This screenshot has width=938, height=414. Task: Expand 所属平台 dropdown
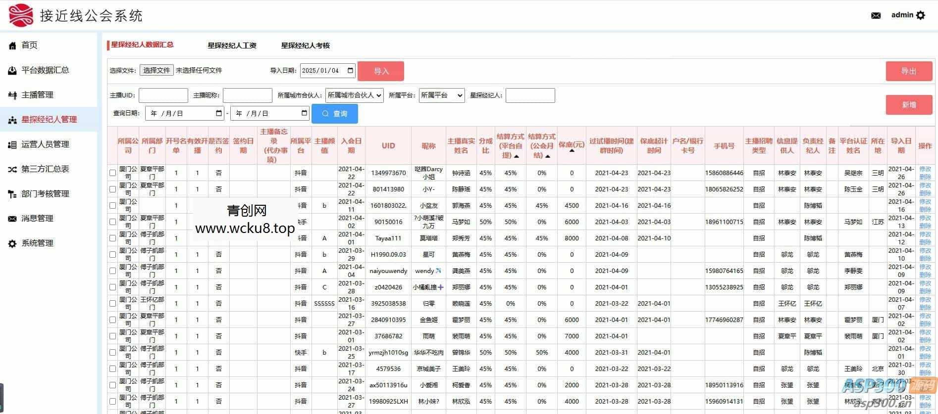pos(442,95)
